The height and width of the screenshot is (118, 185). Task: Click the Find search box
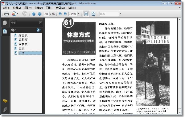[x=109, y=14]
